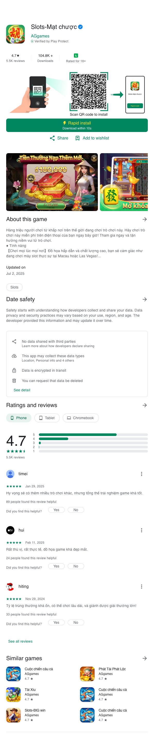Click the 5-star rating bar

[93, 435]
